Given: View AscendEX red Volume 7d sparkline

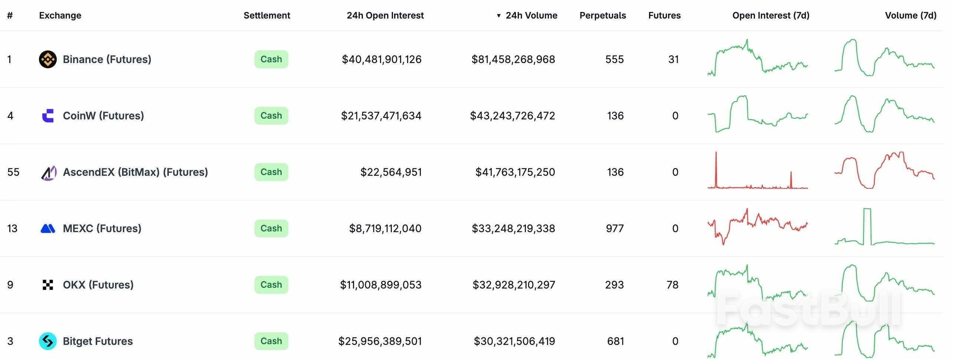Looking at the screenshot, I should (x=884, y=171).
